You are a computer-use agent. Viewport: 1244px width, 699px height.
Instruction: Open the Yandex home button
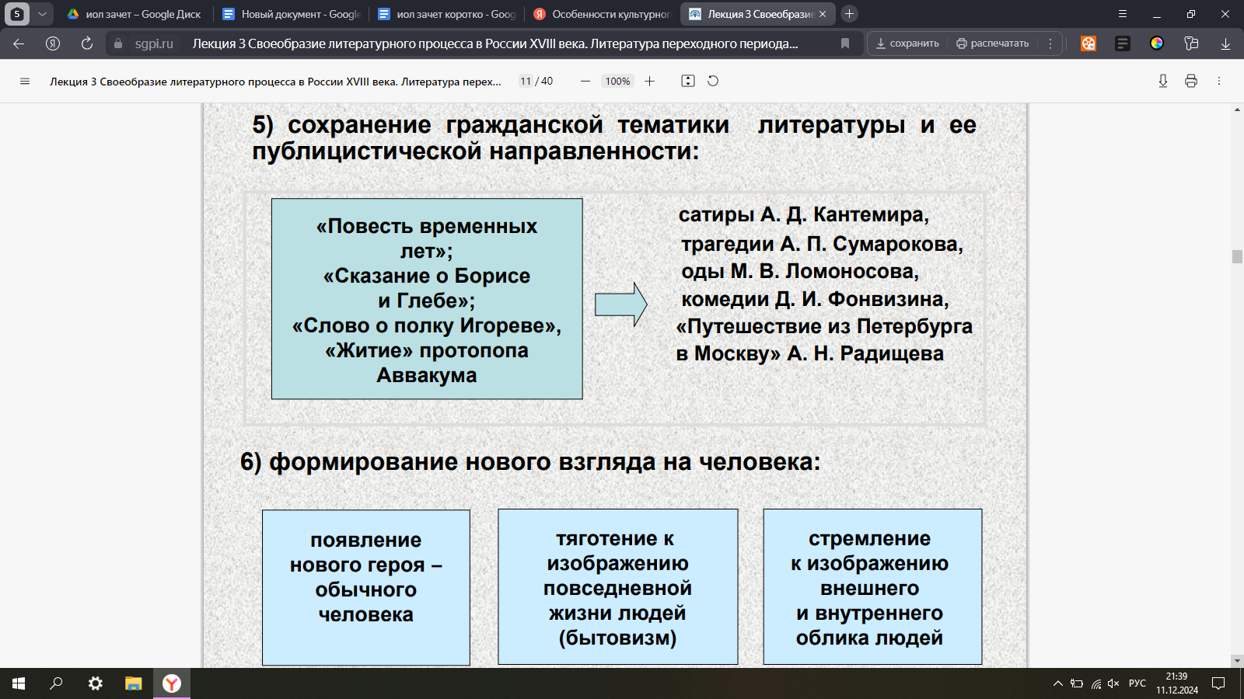53,43
